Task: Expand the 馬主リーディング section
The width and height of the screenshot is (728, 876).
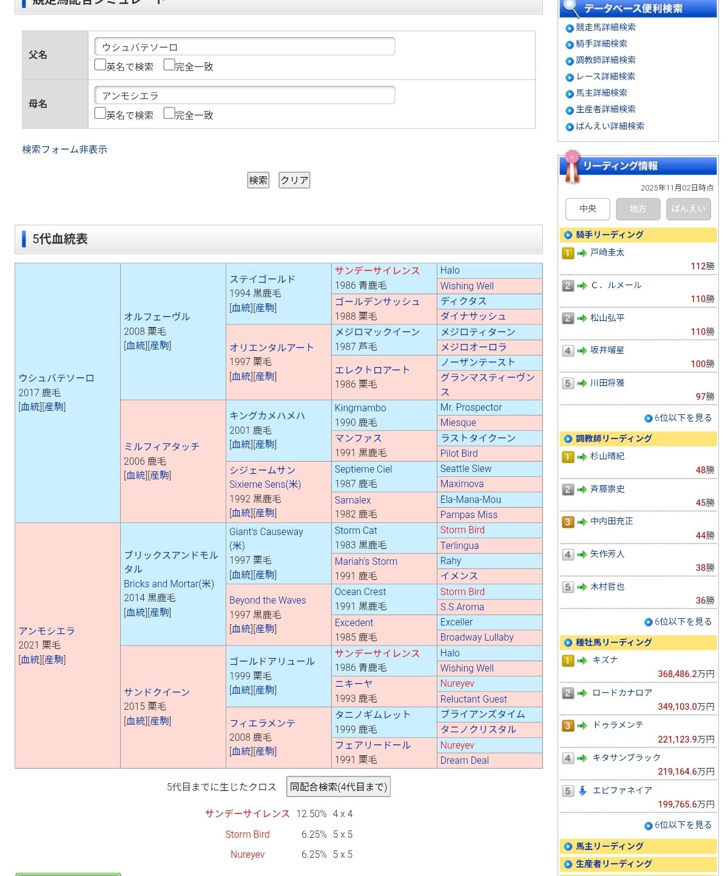Action: (x=609, y=846)
